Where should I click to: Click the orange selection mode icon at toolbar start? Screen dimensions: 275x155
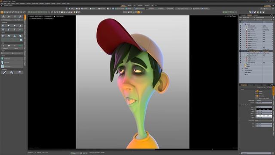pyautogui.click(x=2, y=12)
